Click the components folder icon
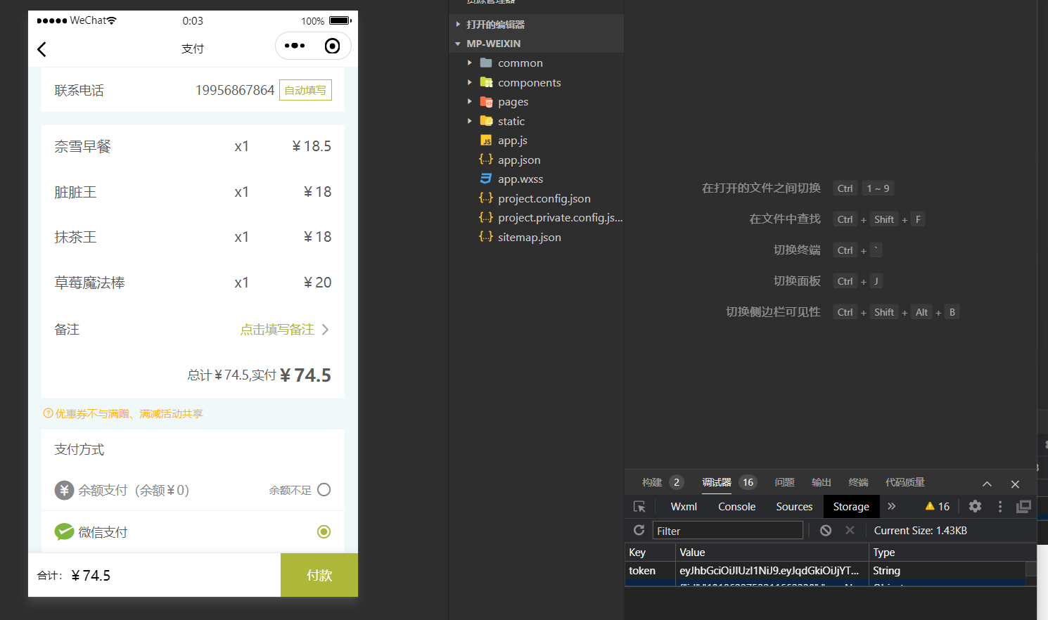The height and width of the screenshot is (620, 1048). pyautogui.click(x=486, y=82)
